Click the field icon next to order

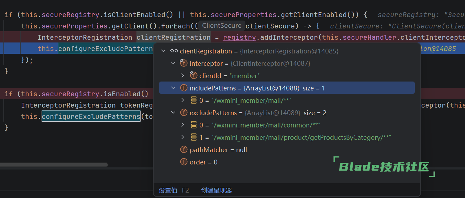pyautogui.click(x=184, y=162)
